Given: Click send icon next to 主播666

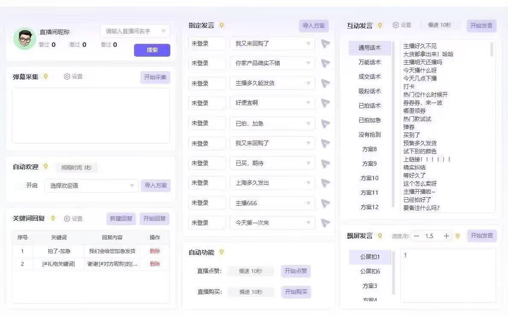Looking at the screenshot, I should point(325,203).
